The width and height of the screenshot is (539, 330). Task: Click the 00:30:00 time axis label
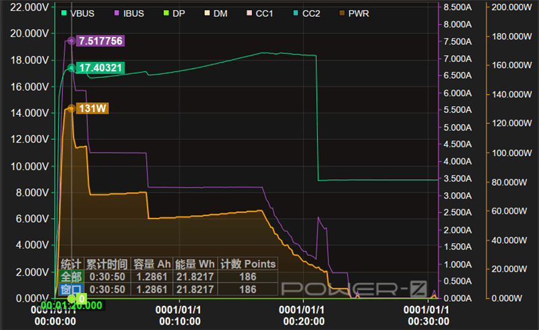pos(429,321)
